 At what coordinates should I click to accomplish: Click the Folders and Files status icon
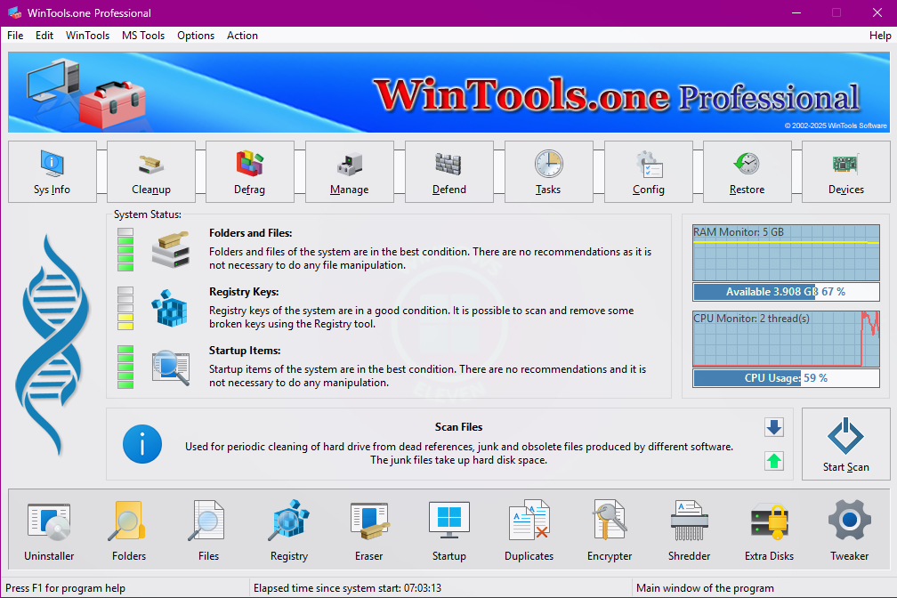[171, 249]
